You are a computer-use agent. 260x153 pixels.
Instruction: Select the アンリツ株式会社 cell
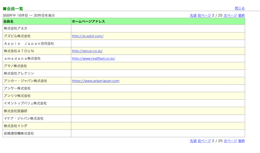coord(37,96)
